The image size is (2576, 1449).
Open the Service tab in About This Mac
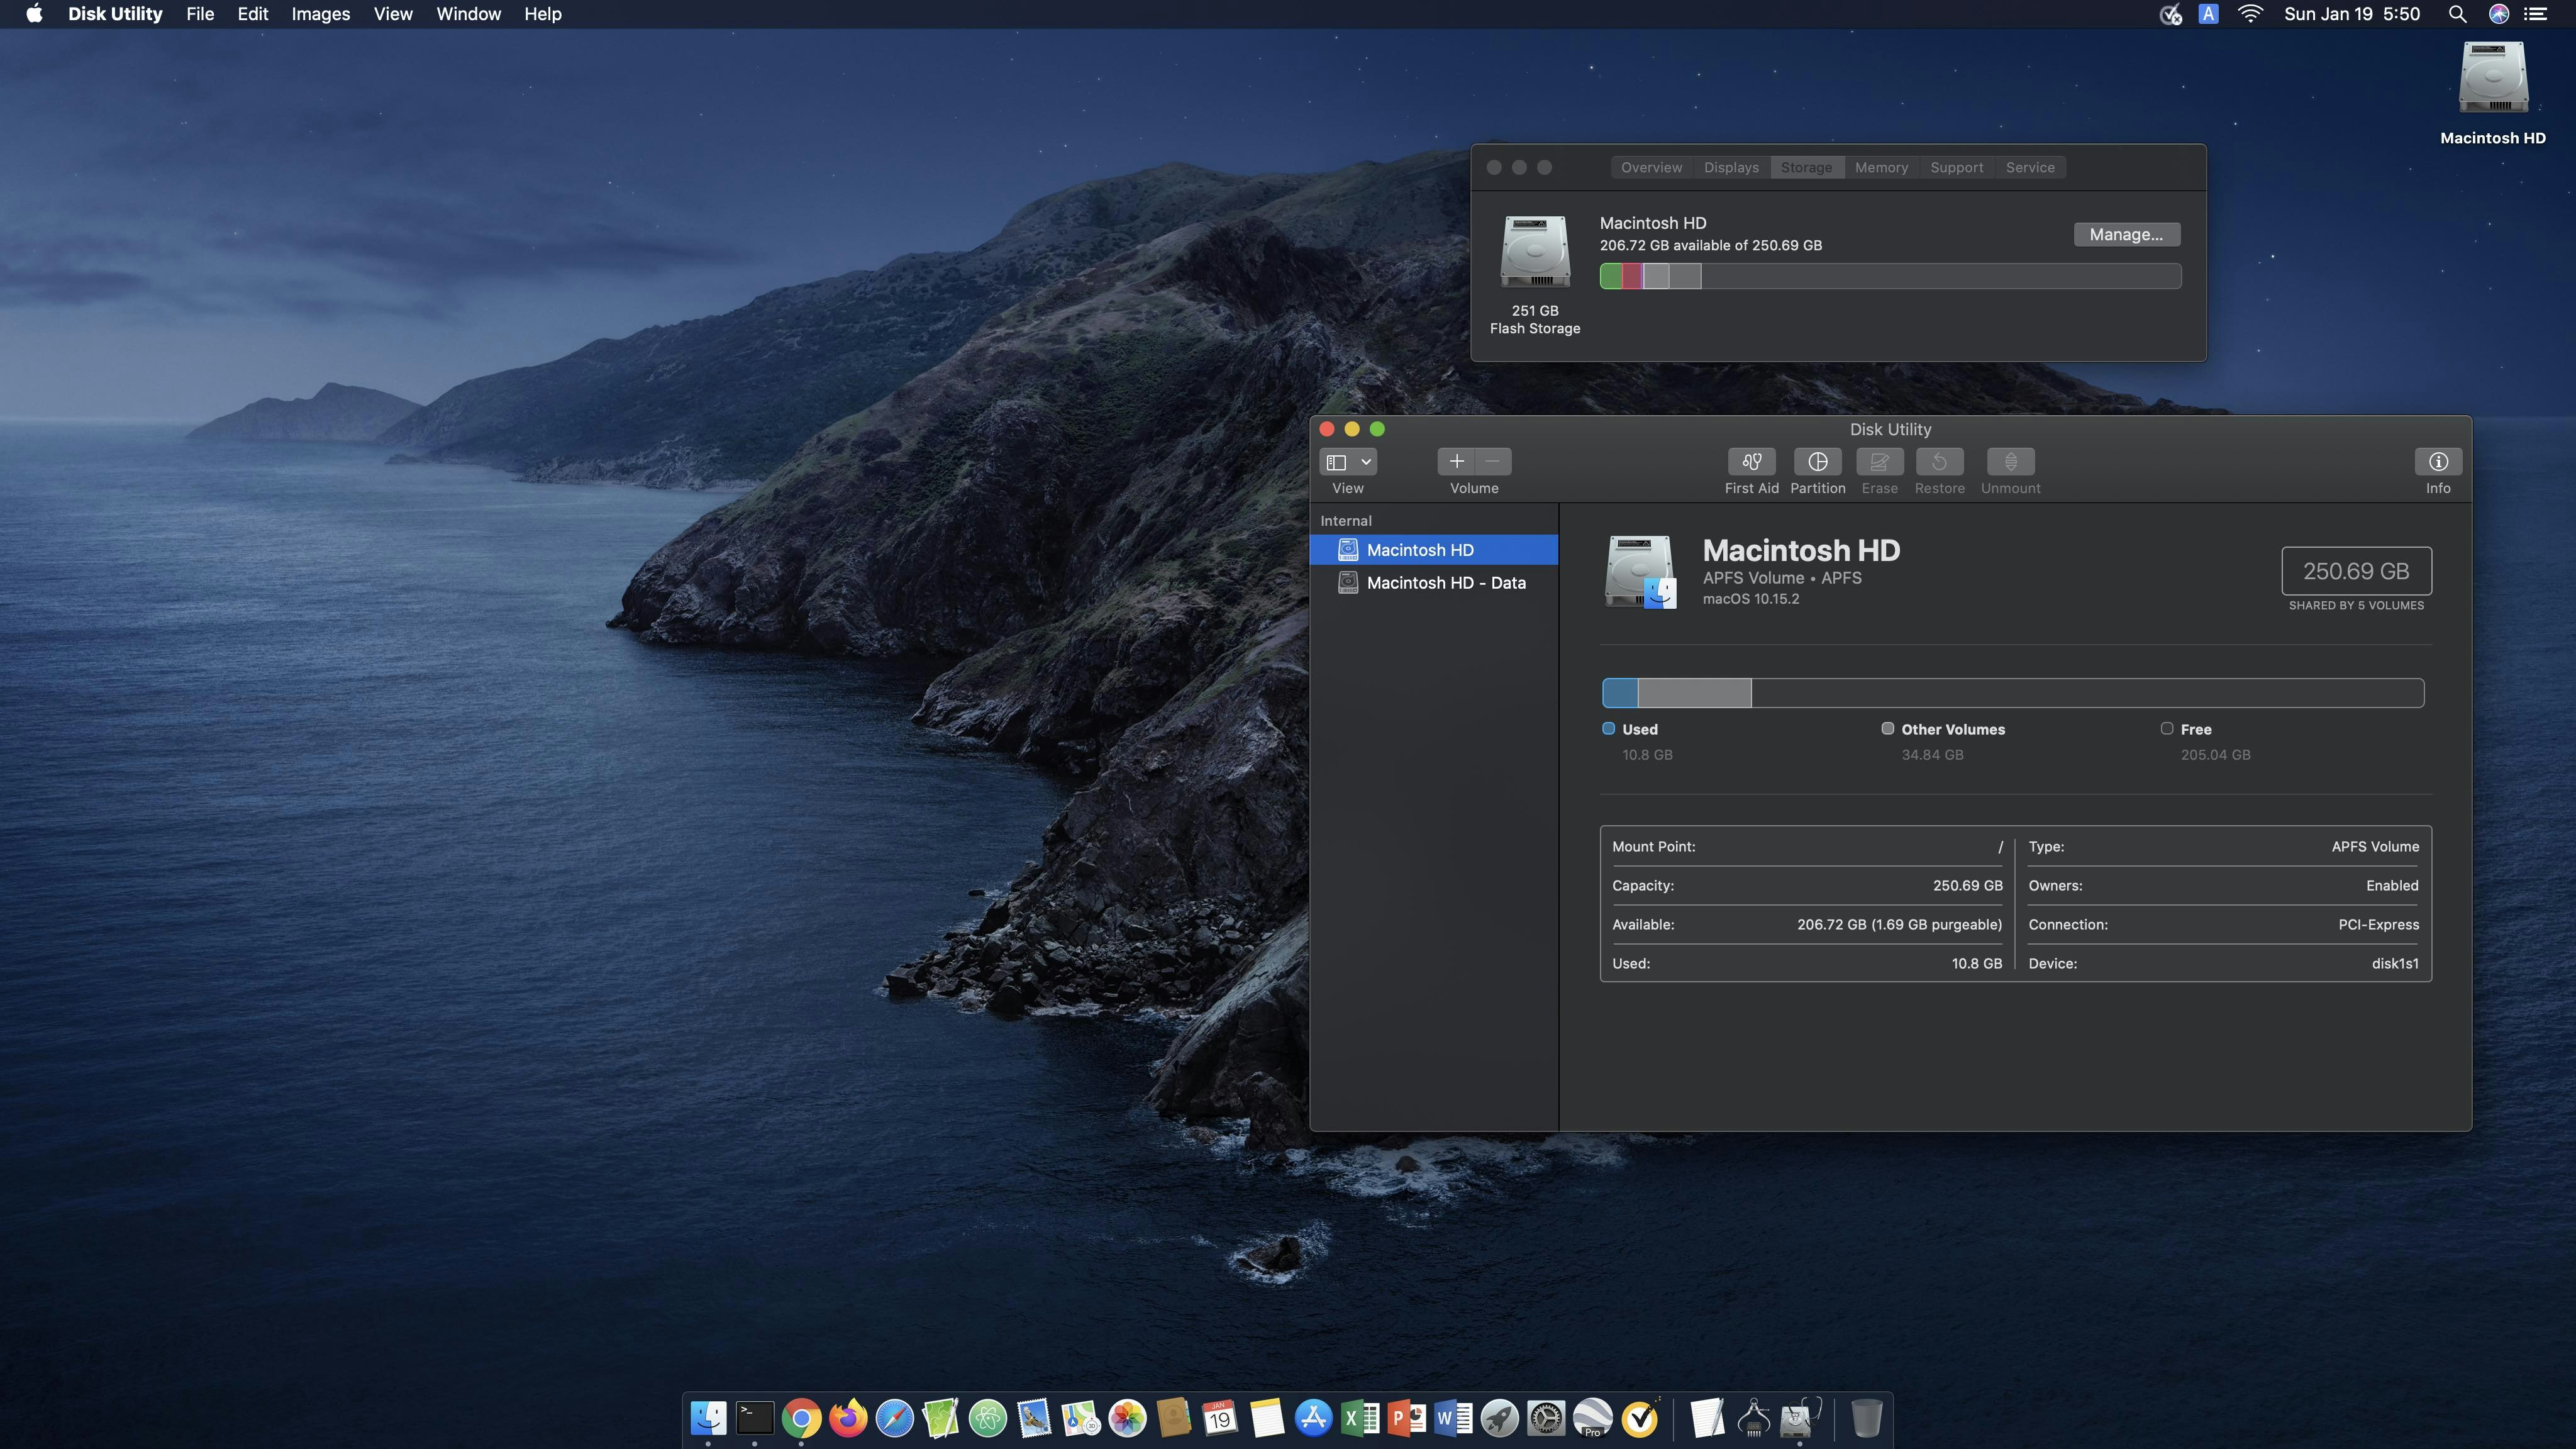[2030, 167]
